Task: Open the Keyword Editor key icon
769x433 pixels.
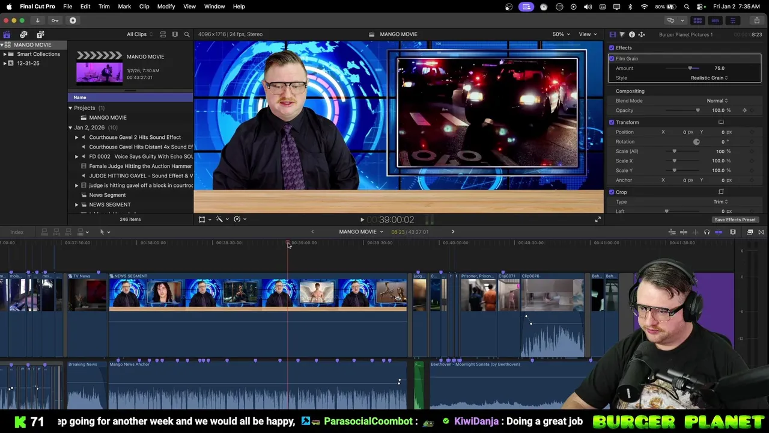Action: pos(55,20)
